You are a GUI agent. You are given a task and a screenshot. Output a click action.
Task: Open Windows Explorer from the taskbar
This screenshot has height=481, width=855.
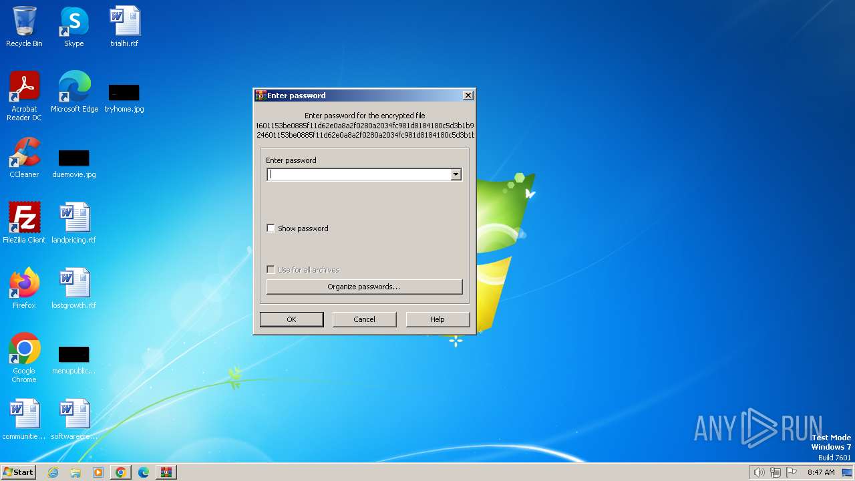pos(75,472)
